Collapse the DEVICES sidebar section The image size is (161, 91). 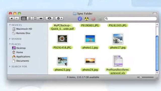(10, 25)
